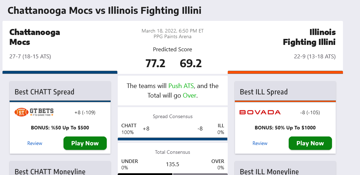Click the Best CHATT Moneyline header
Screen dimensions: 360x175
[x=50, y=171]
